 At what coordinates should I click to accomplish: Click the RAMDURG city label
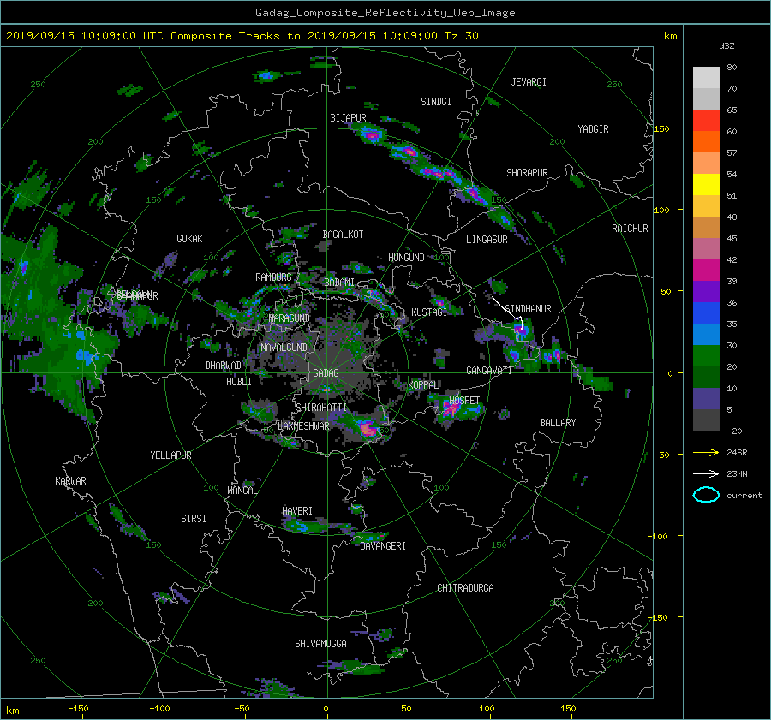(273, 277)
